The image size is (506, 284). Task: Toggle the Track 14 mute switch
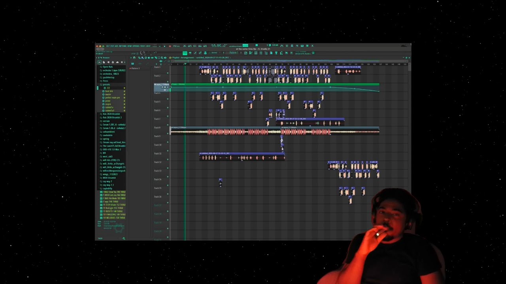[x=168, y=186]
